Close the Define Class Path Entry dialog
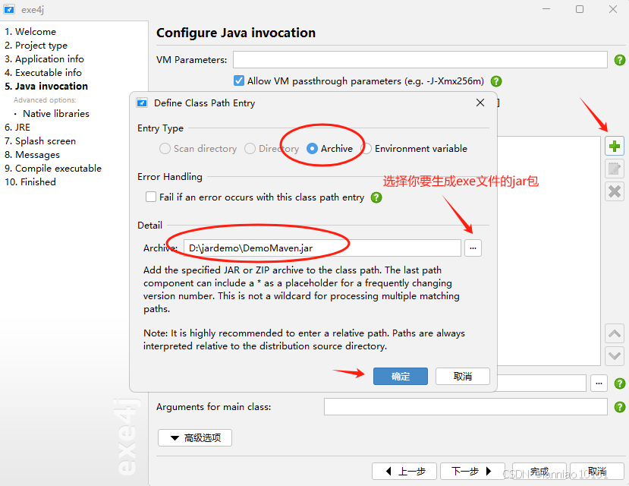 coord(480,103)
